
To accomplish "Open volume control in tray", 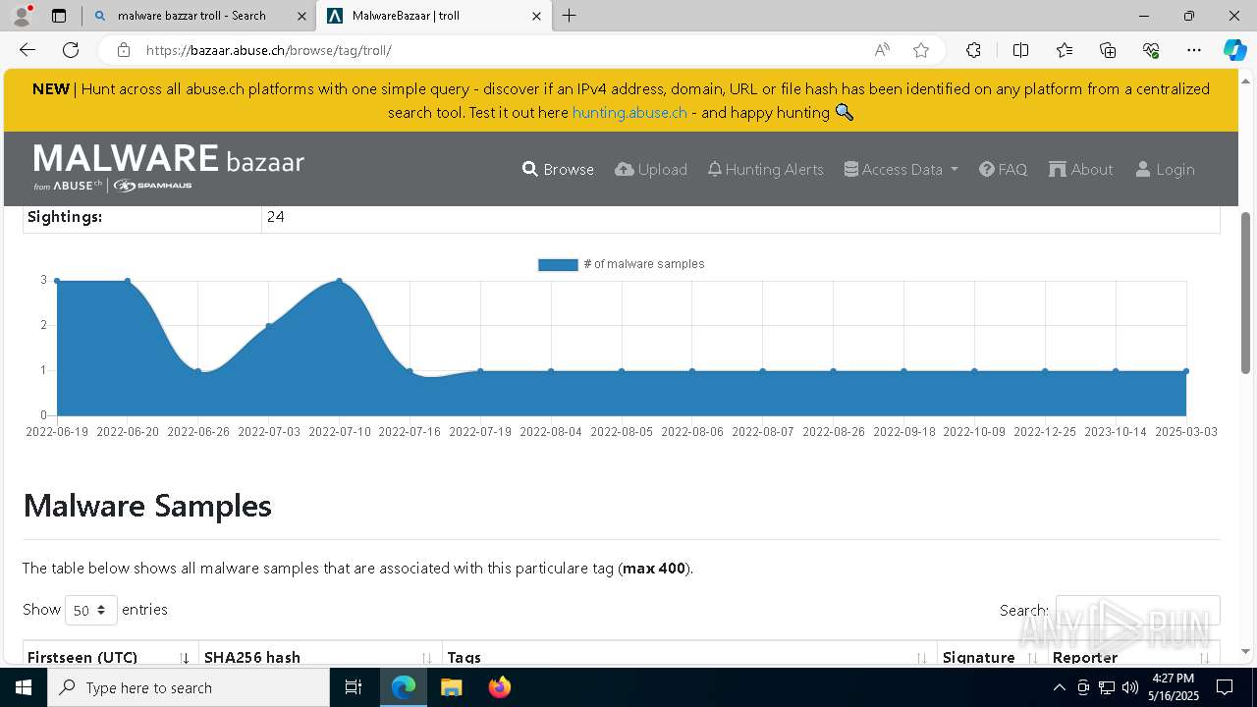I will click(x=1129, y=687).
